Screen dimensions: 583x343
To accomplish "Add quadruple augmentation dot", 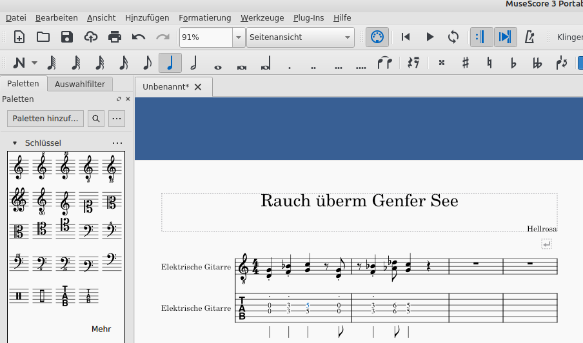I will (361, 68).
